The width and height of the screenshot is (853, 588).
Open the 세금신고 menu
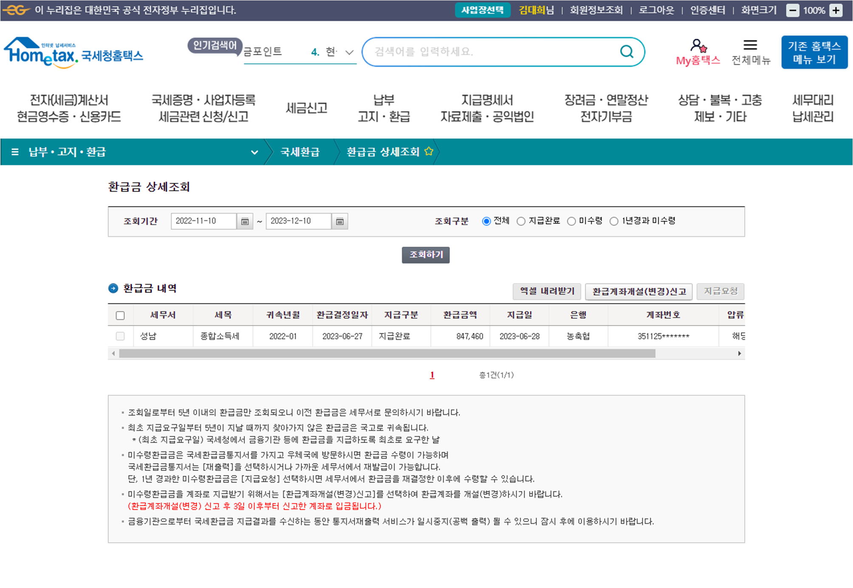pos(307,108)
